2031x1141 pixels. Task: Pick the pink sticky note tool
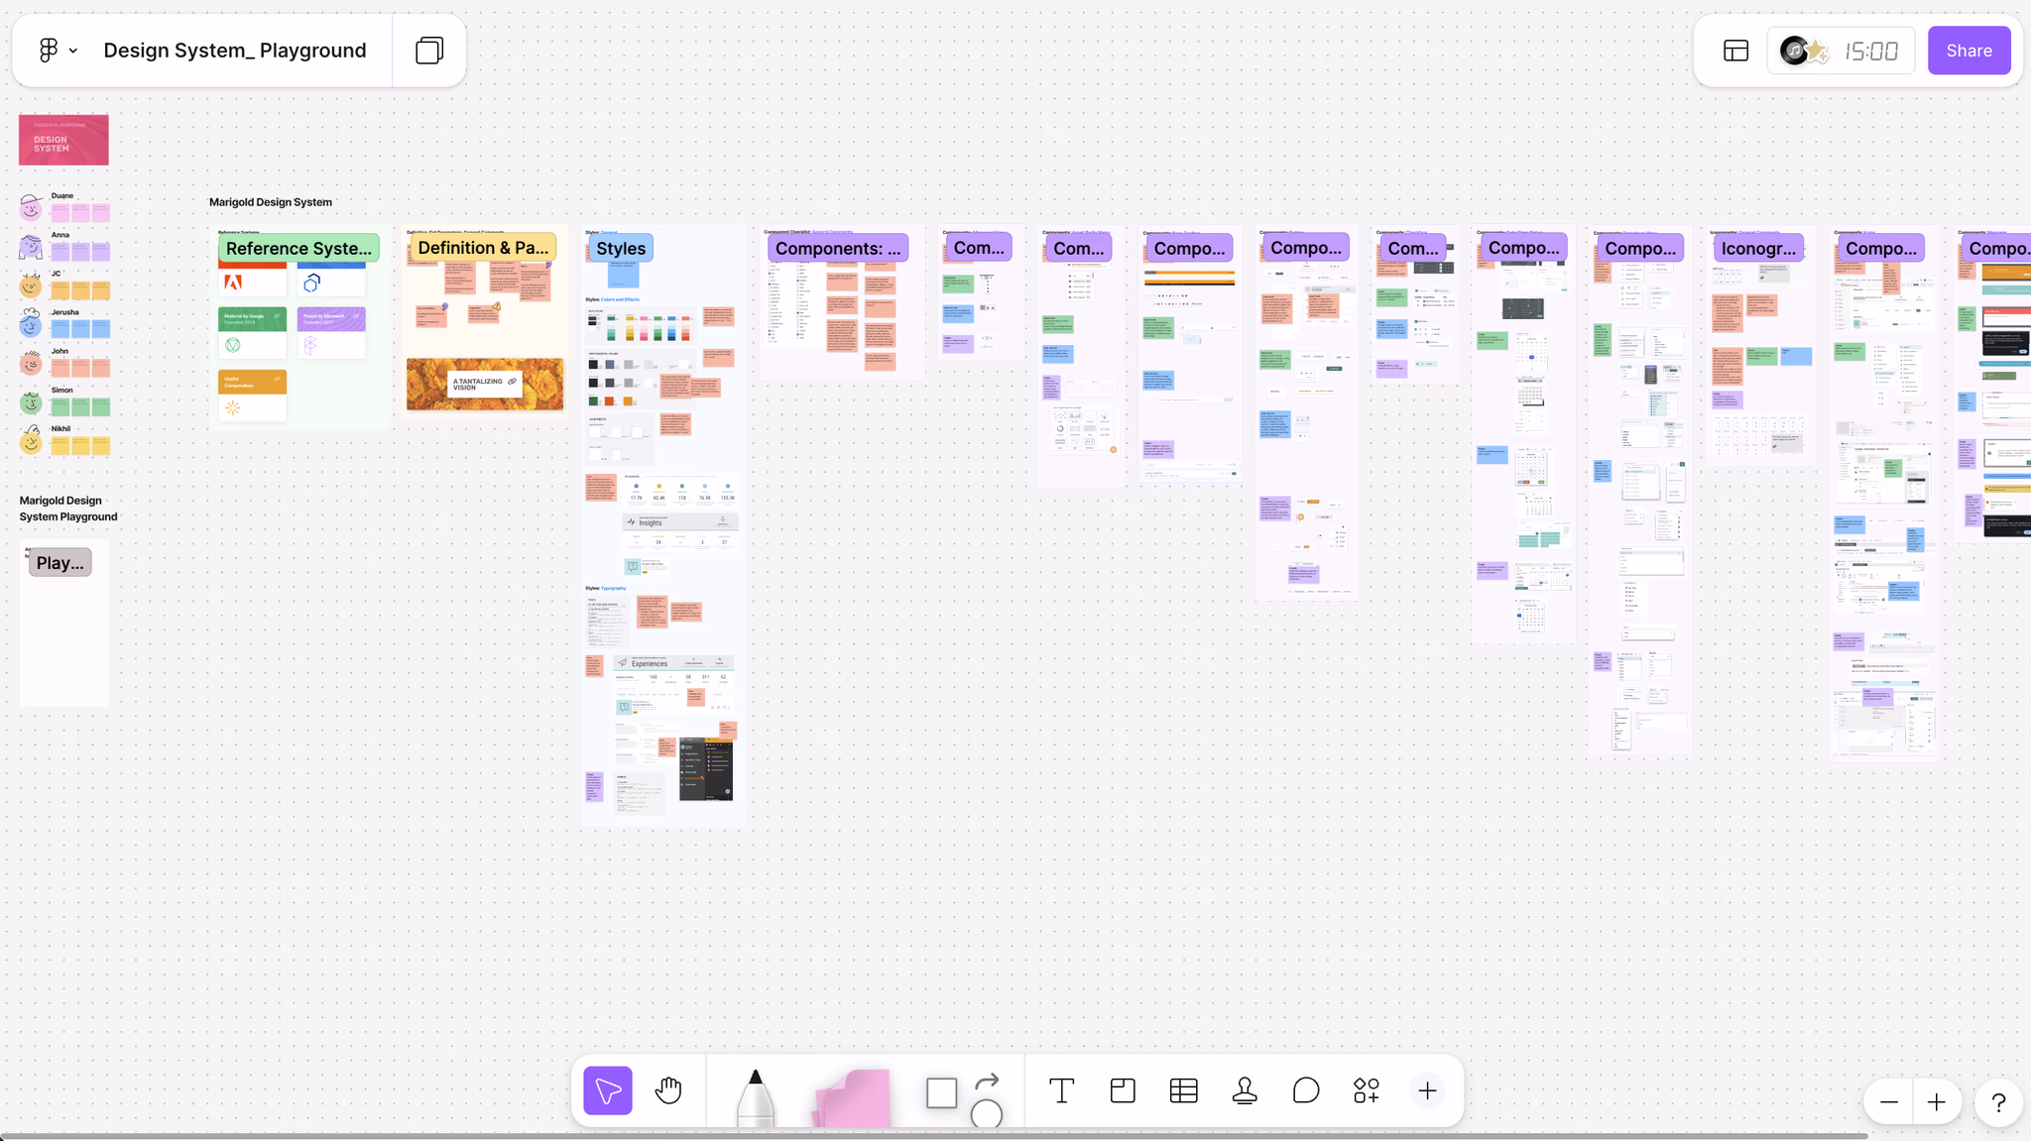click(x=852, y=1097)
